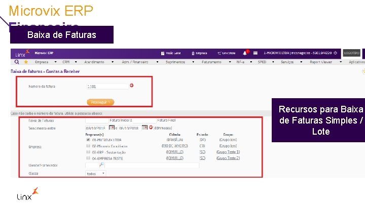Open the Suprimentos menu
This screenshot has width=365, height=205.
[175, 62]
